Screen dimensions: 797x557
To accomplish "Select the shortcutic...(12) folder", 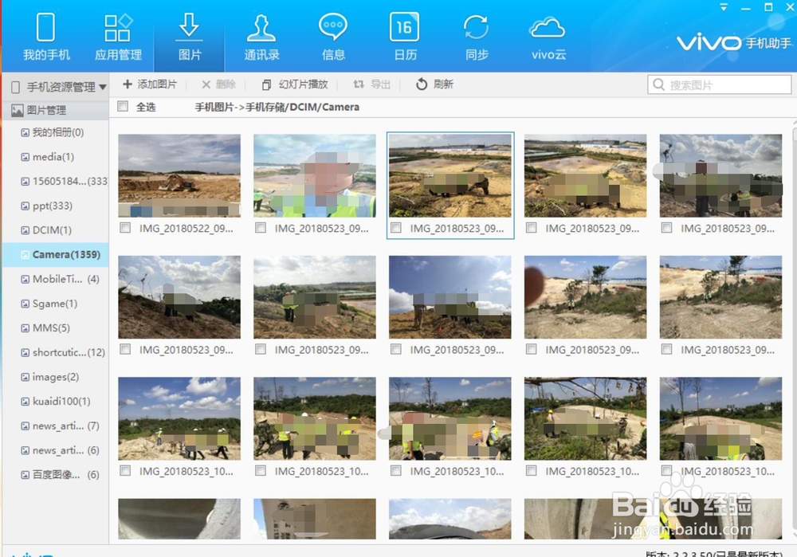I will 56,352.
